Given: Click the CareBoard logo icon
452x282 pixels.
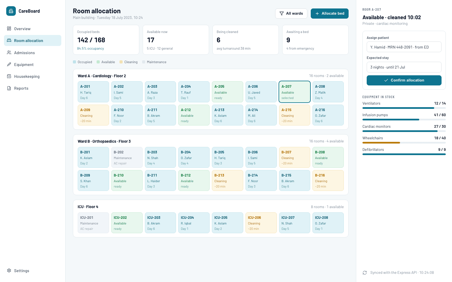Looking at the screenshot, I should 11,11.
